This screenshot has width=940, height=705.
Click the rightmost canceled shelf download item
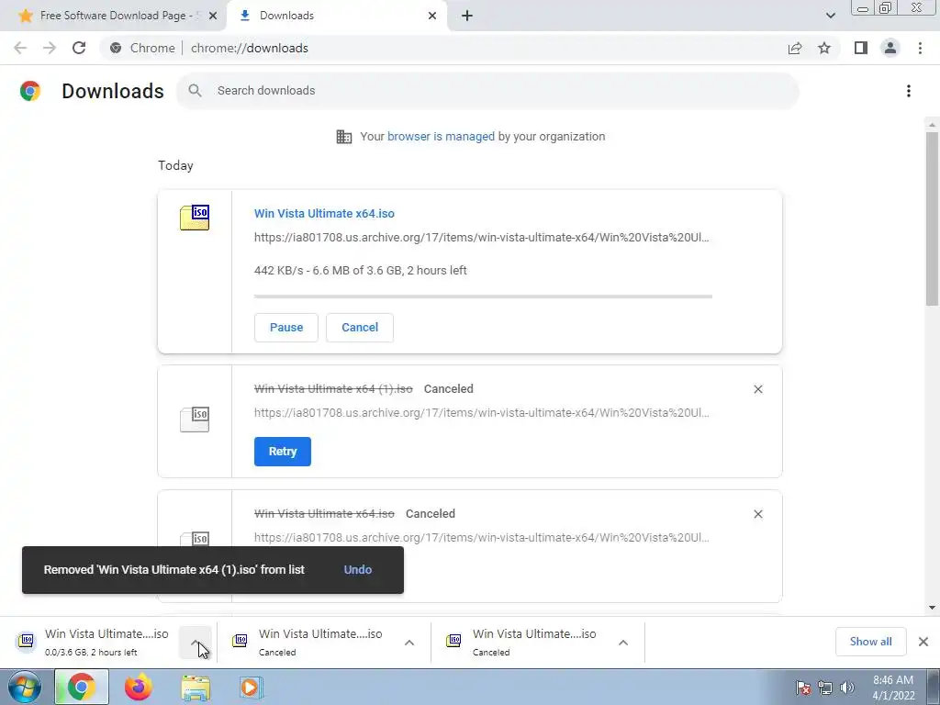(x=525, y=642)
